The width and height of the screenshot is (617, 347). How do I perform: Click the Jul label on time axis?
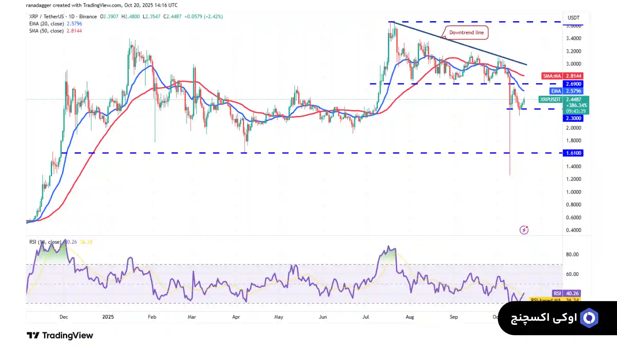365,317
